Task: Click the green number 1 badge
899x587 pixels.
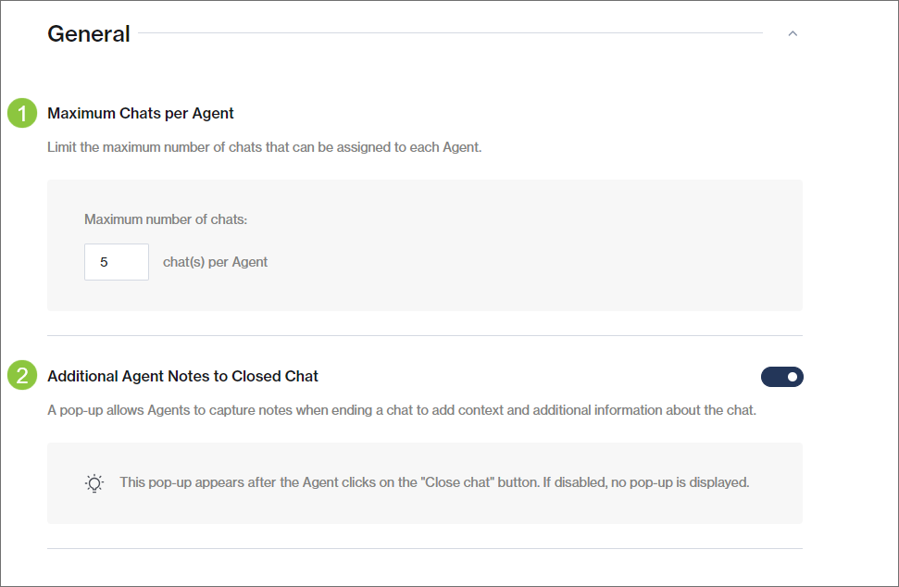Action: pyautogui.click(x=22, y=114)
